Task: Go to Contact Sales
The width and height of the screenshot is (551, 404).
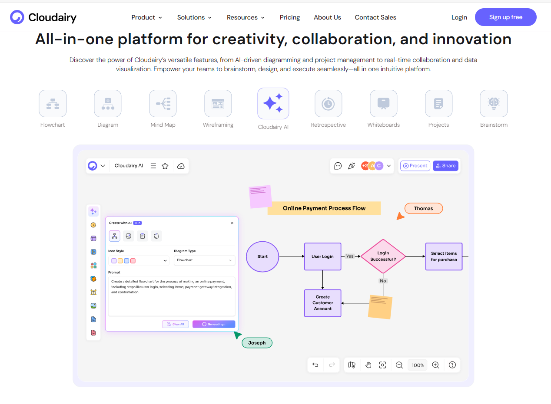Action: [375, 17]
